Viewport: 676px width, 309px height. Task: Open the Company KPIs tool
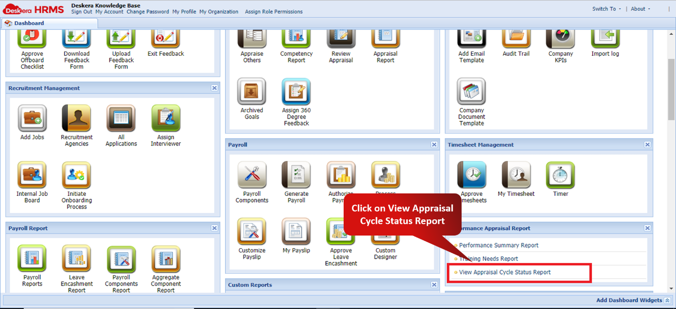(x=560, y=38)
